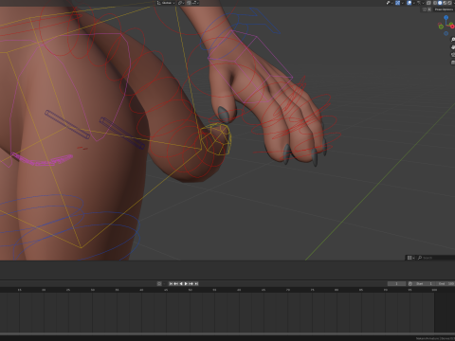Image resolution: width=455 pixels, height=341 pixels.
Task: Expand the gizmo options dropdown arrow
Action: tap(402, 3)
